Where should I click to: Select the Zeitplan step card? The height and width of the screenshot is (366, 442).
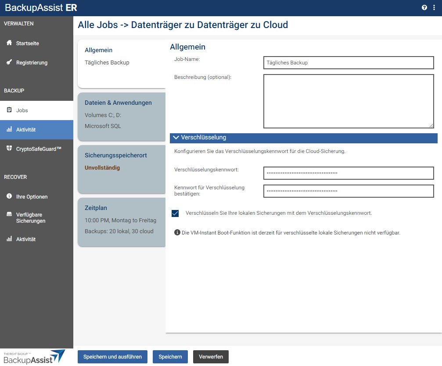pyautogui.click(x=122, y=222)
